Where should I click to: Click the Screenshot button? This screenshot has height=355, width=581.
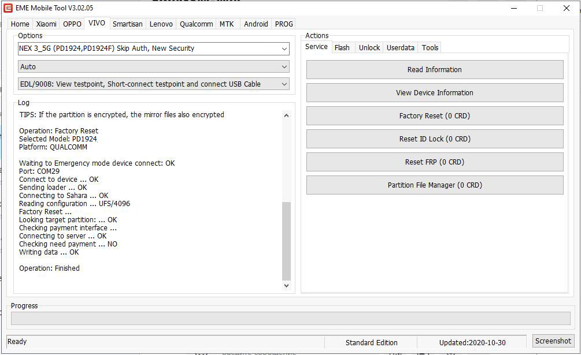[x=553, y=341]
